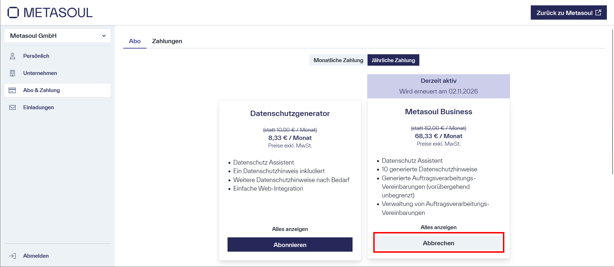Click the Persönlich person icon

(13, 56)
